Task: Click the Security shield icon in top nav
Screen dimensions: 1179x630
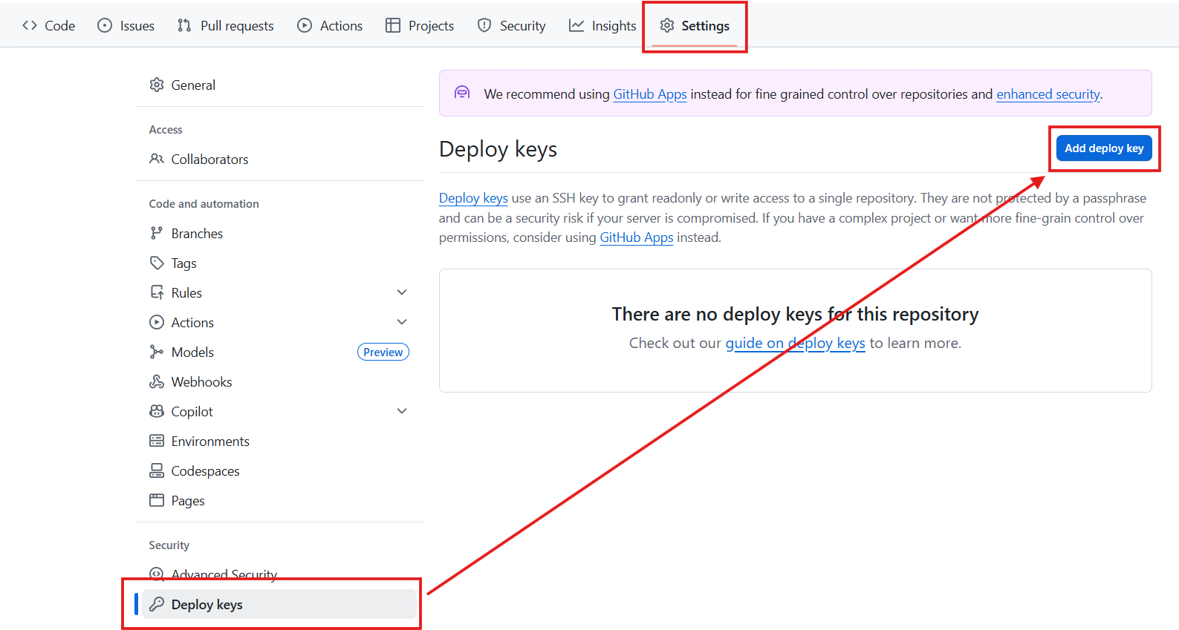Action: pos(484,25)
